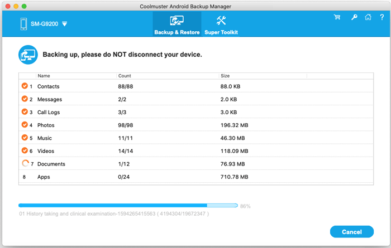Click the Size column header
Screen dimensions: 391x248
coord(225,76)
